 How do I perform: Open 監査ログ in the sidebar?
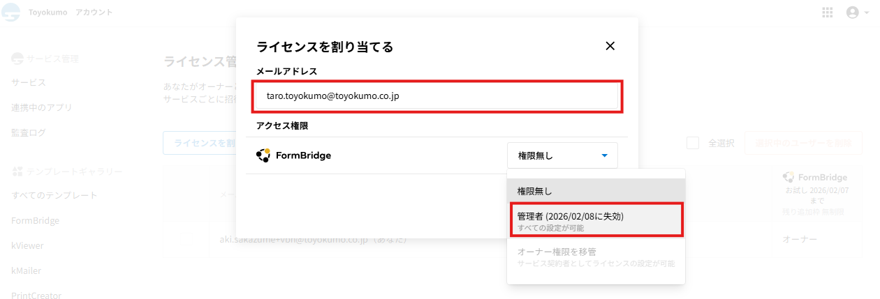point(29,132)
